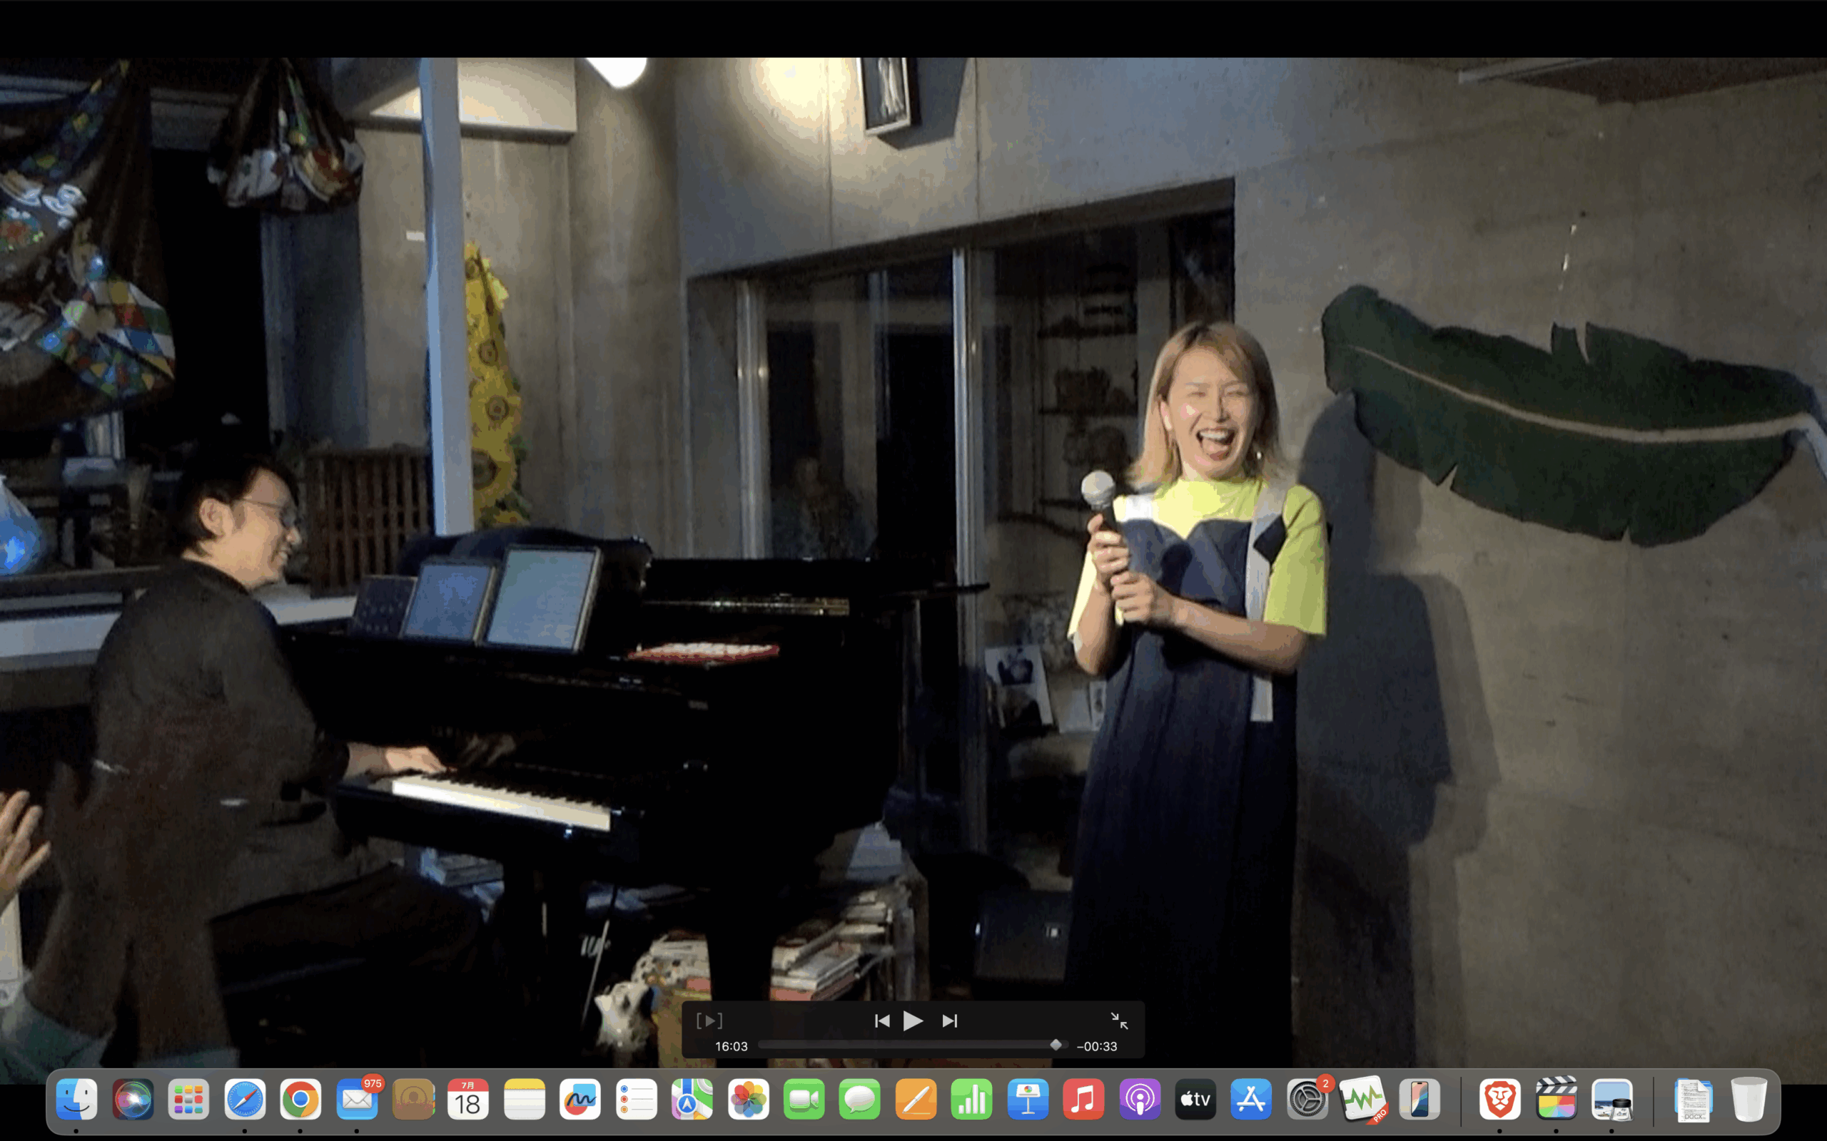Image resolution: width=1827 pixels, height=1141 pixels.
Task: Open Final Cut Pro from the dock
Action: pos(1556,1100)
